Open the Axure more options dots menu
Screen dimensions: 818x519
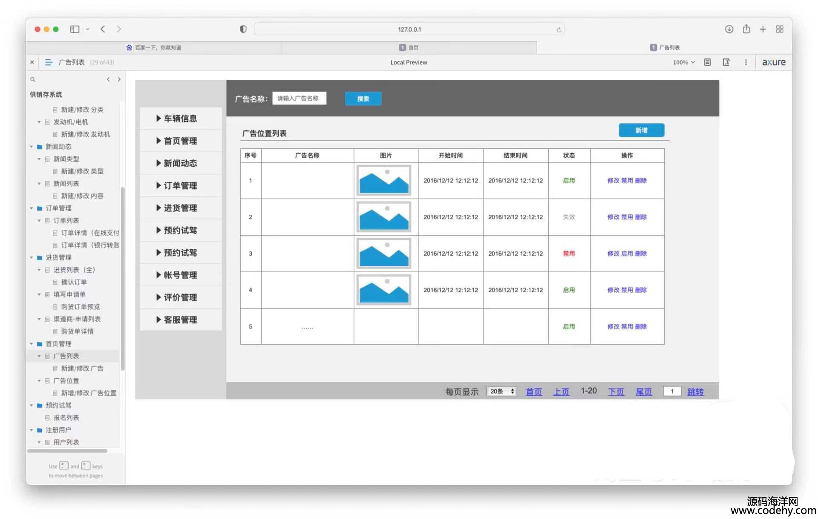[x=746, y=62]
